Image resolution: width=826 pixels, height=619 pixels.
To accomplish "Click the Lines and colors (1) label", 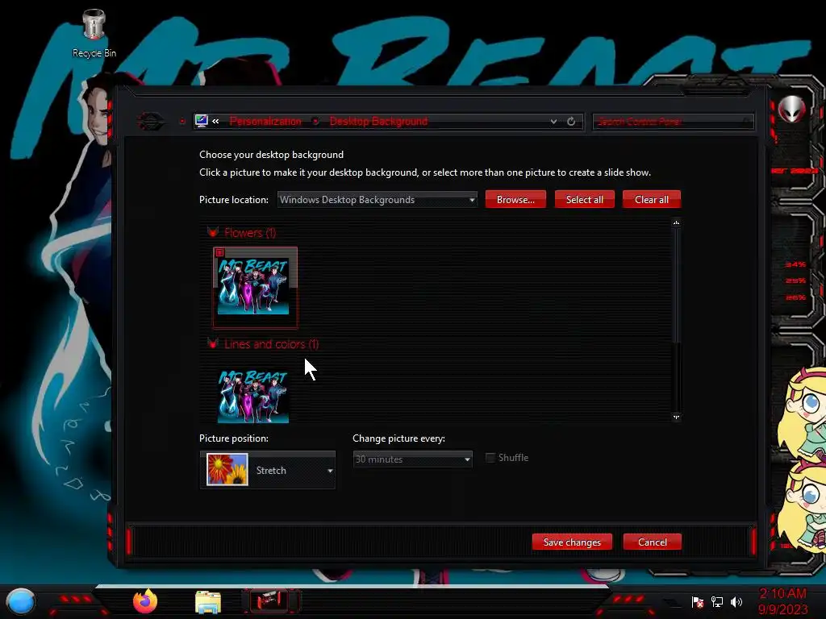I will click(x=271, y=344).
